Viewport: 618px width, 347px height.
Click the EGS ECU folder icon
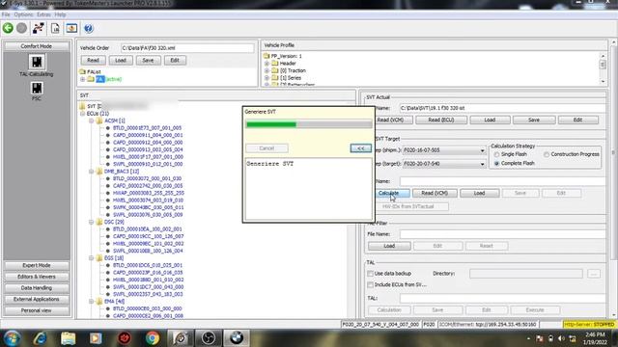[99, 258]
